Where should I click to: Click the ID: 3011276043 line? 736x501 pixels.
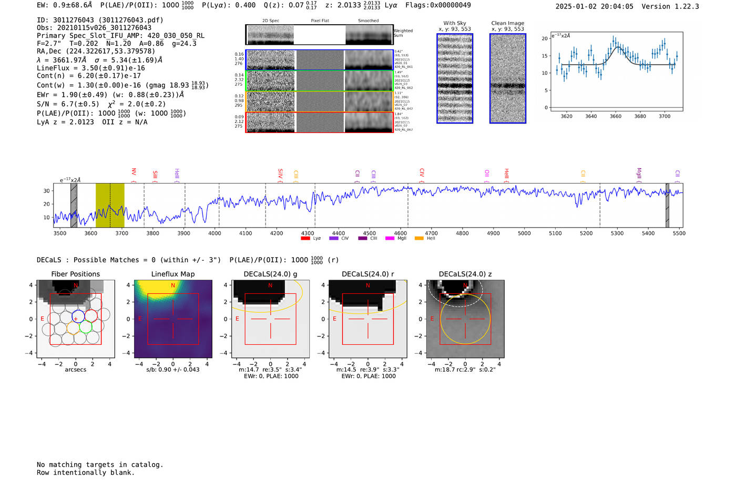click(x=100, y=20)
